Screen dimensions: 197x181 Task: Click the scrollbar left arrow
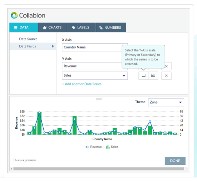(12, 169)
